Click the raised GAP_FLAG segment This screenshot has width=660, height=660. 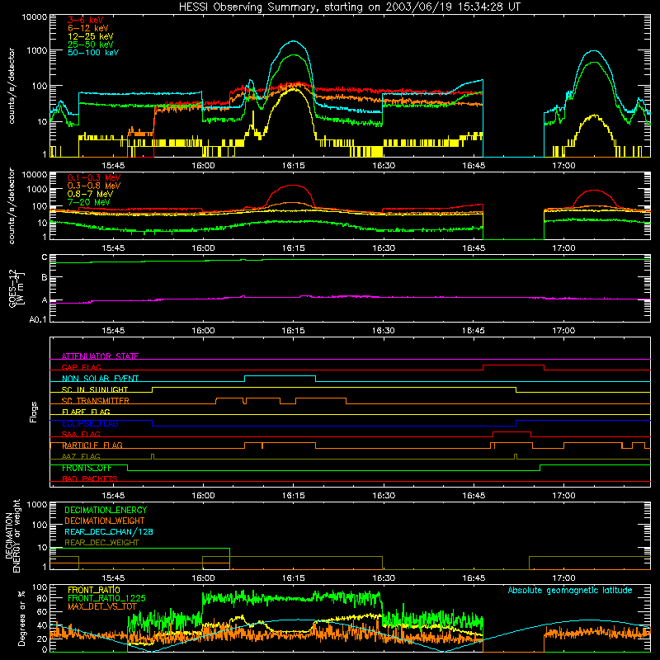point(513,365)
